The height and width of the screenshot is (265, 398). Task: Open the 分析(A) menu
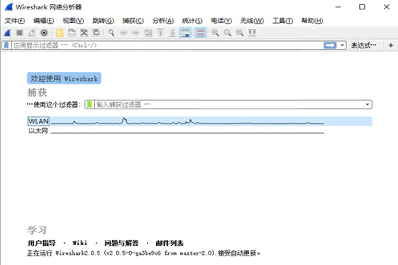coord(163,21)
